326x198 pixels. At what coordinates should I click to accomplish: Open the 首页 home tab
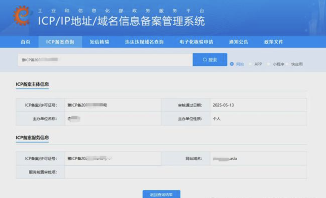click(x=25, y=42)
